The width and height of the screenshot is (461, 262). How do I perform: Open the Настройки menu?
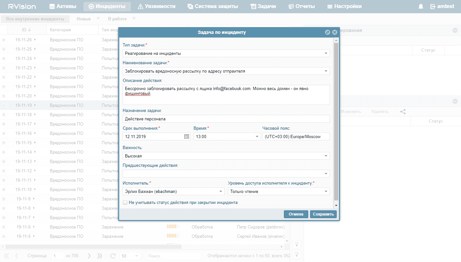[x=344, y=6]
